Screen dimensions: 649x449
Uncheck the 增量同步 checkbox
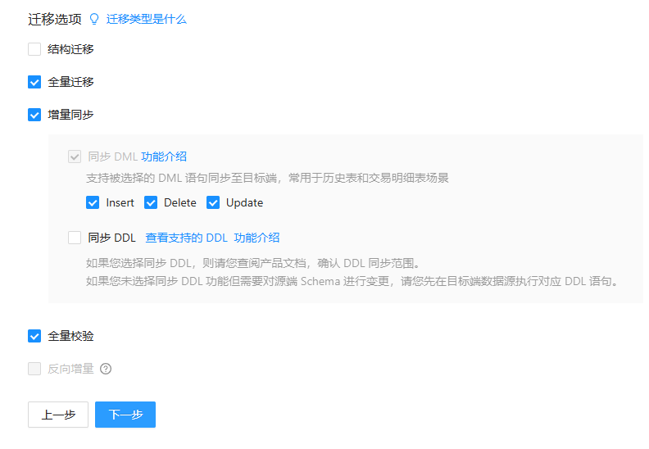(34, 115)
